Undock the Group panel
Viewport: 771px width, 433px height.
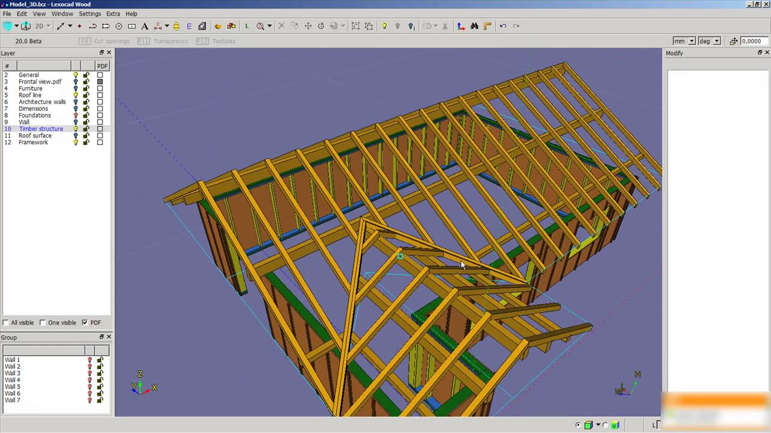click(101, 337)
